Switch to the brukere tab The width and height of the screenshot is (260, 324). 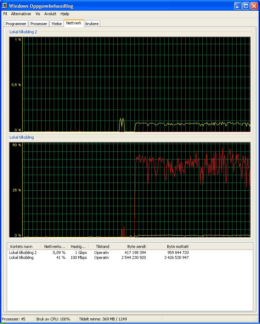click(92, 24)
